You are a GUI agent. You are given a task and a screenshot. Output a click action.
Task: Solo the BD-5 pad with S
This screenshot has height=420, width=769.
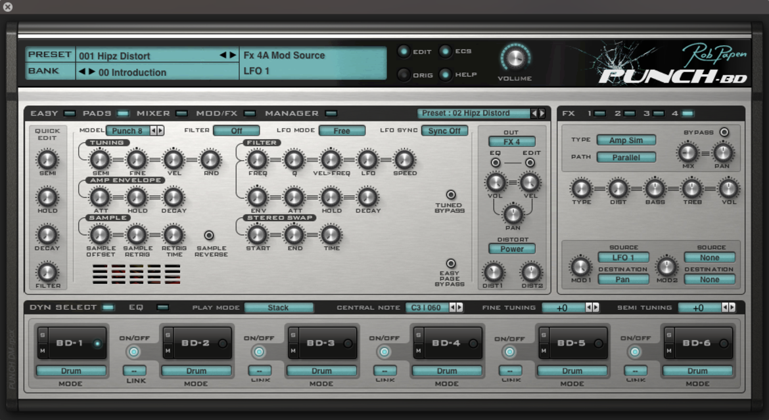[x=544, y=335]
